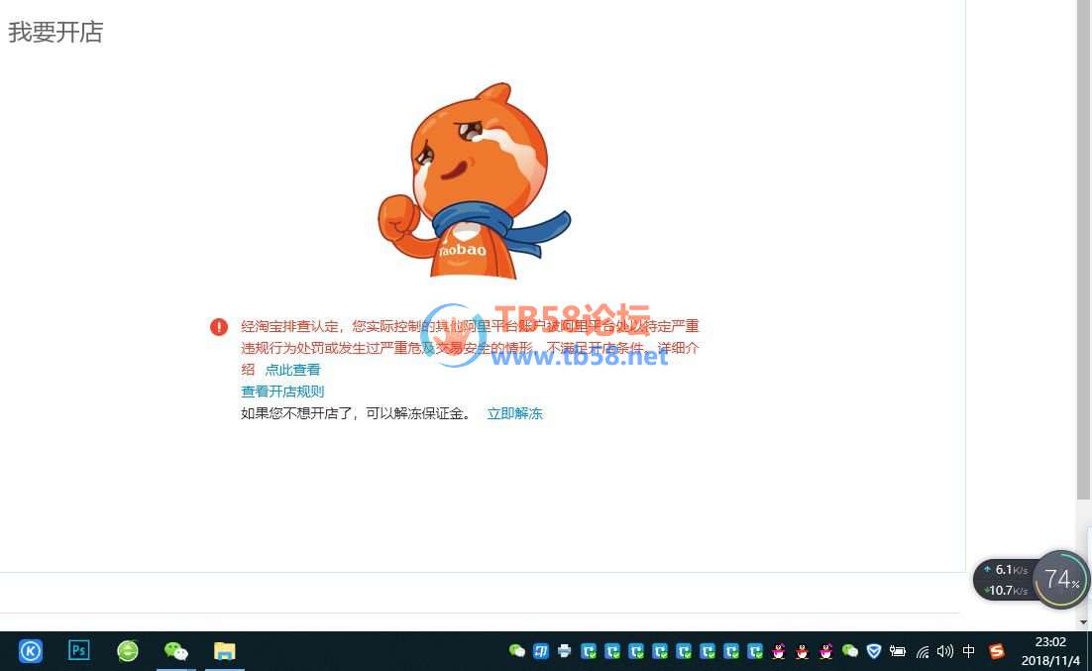Screen dimensions: 1092x671
Task: Click the blue pen-pad tray icon beside printer
Action: 541,651
